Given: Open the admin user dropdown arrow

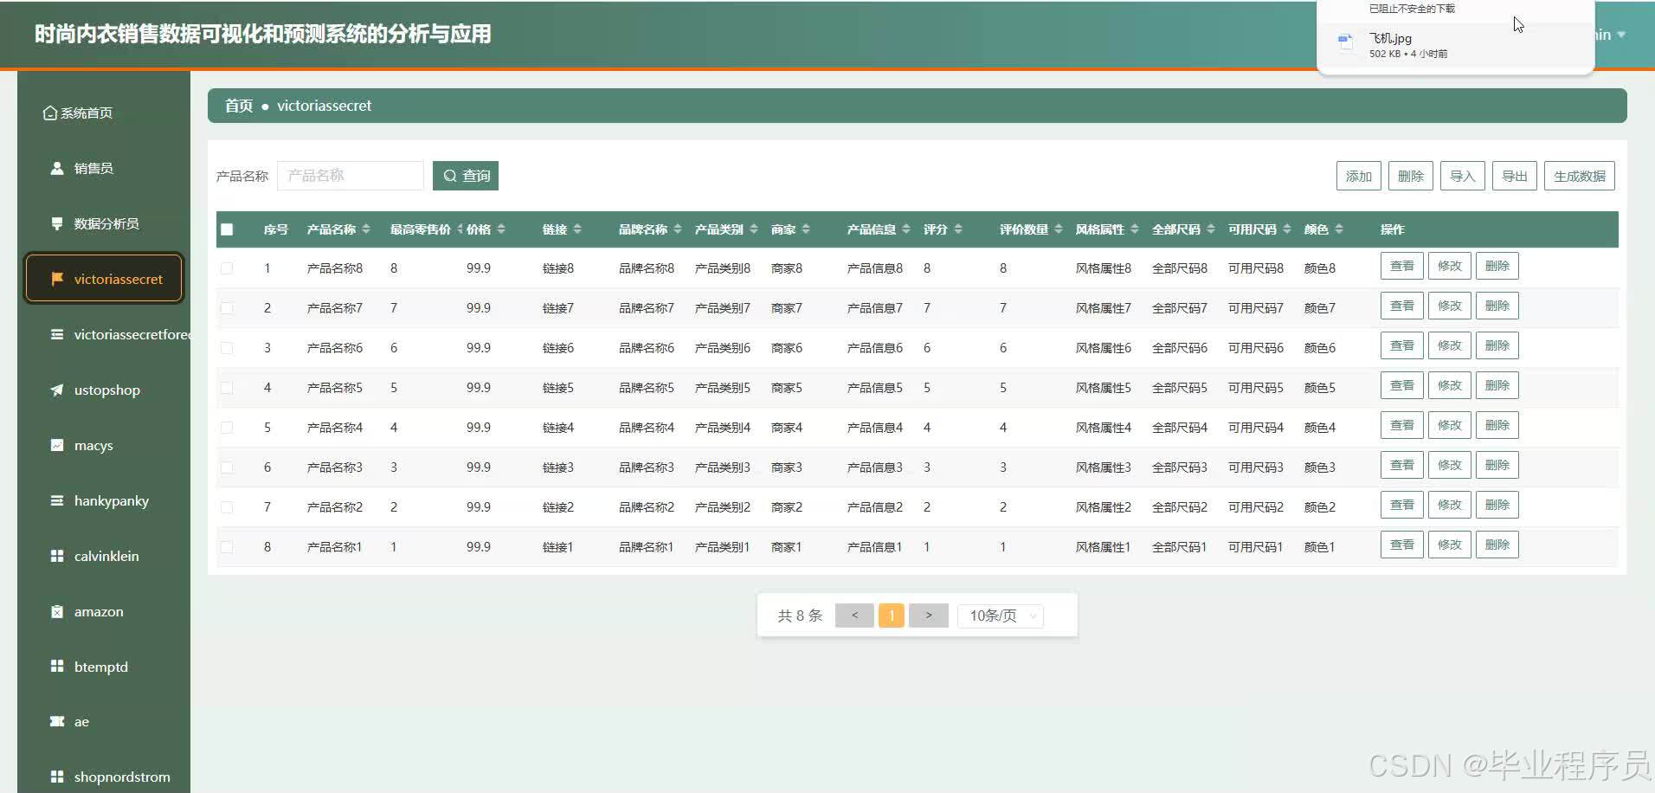Looking at the screenshot, I should point(1621,35).
